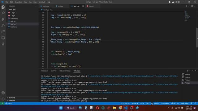The image size is (198, 111).
Task: Run the Python file with play button
Action: pyautogui.click(x=186, y=6)
